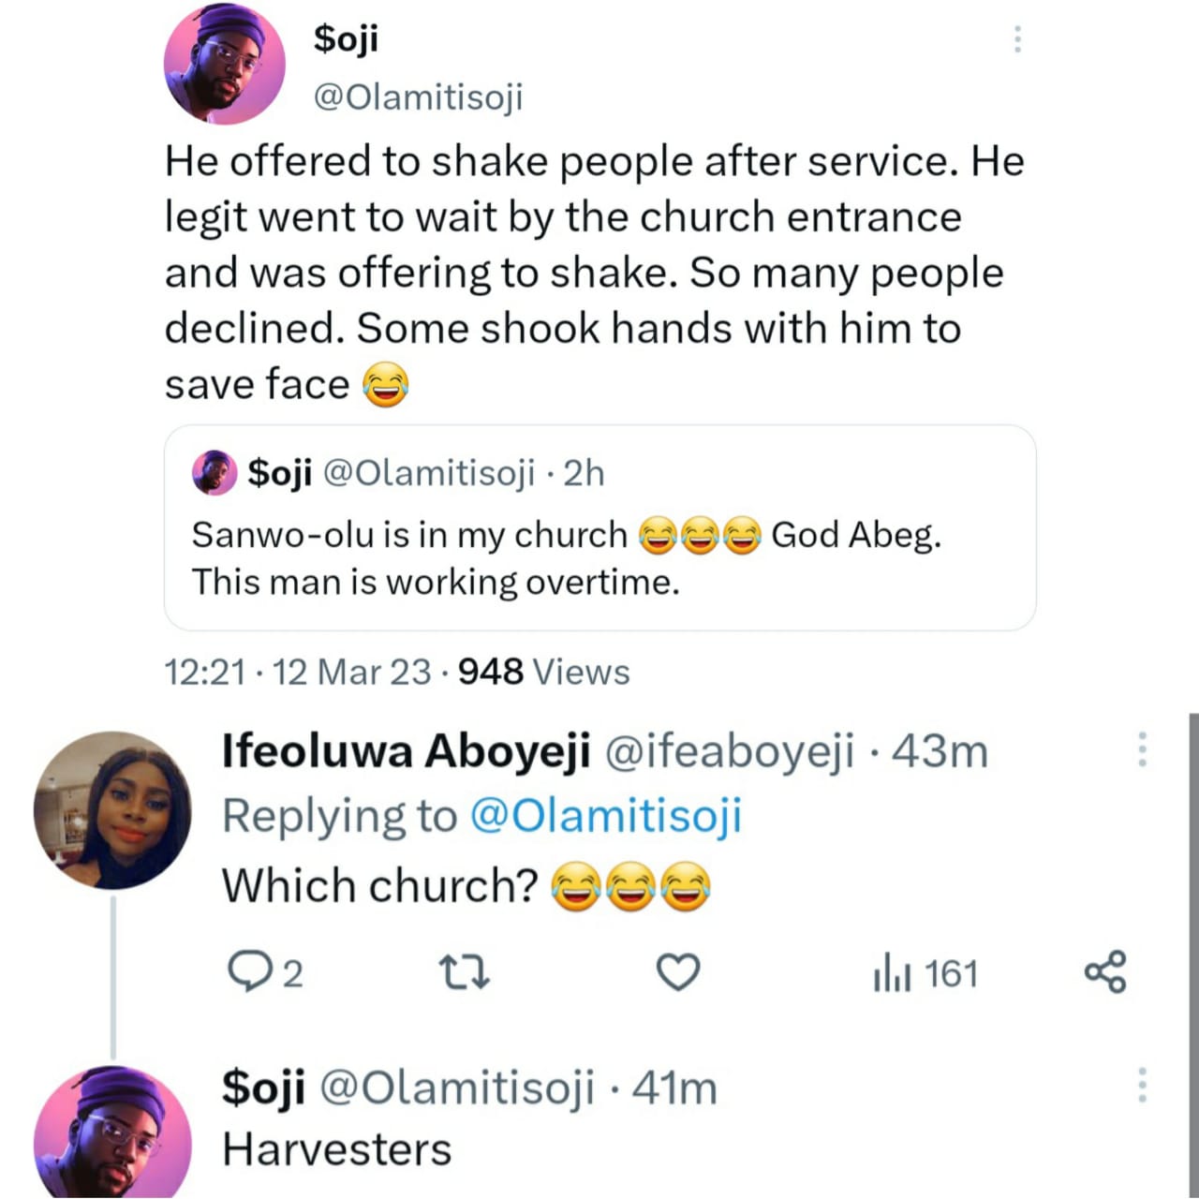The image size is (1199, 1199).
Task: Tap Ifeoluwa Aboyeji's display name
Action: (x=406, y=751)
